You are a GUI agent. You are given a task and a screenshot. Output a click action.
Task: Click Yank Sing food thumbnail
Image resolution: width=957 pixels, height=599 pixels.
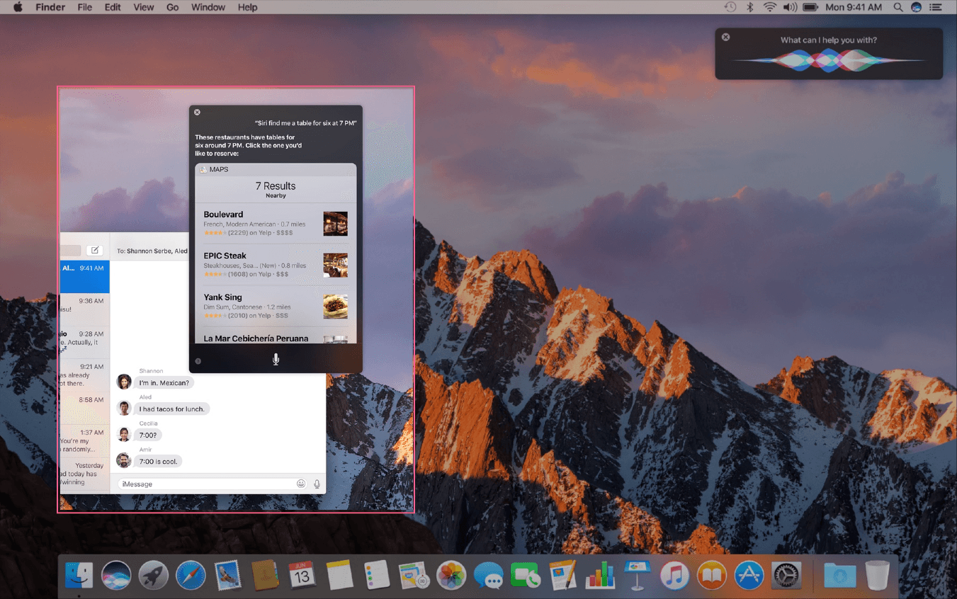[336, 307]
